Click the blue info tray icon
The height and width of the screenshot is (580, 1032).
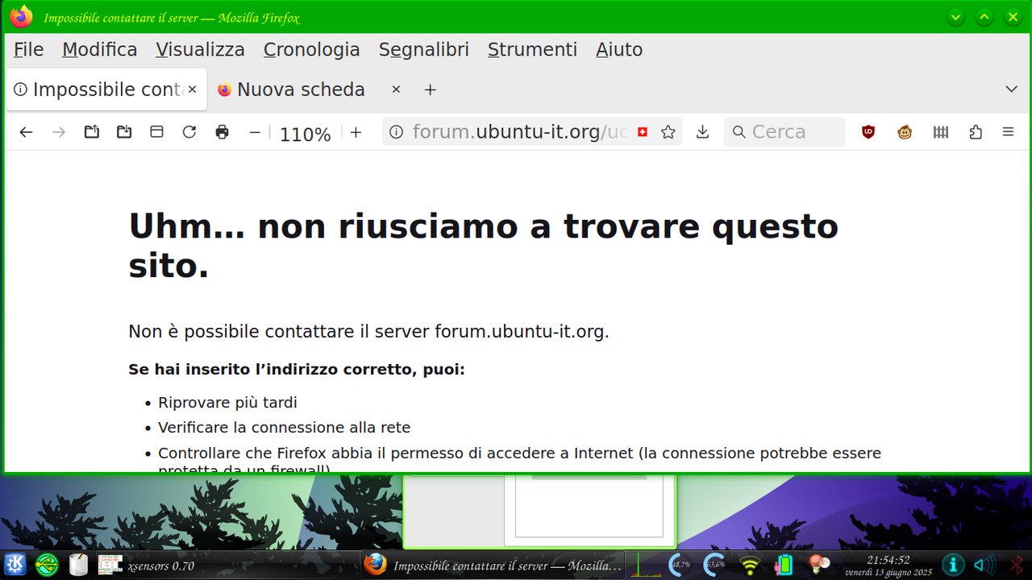(953, 565)
